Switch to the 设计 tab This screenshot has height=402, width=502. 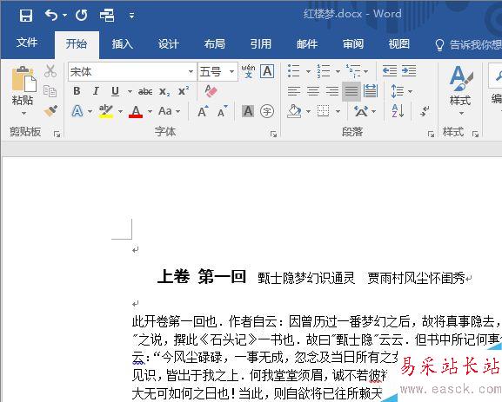point(168,43)
